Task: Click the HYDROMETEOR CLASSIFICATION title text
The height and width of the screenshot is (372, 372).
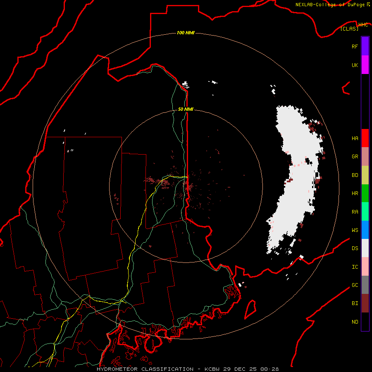Action: coord(145,369)
